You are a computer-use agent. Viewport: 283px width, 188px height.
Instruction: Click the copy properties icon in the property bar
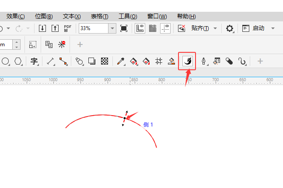[49, 44]
